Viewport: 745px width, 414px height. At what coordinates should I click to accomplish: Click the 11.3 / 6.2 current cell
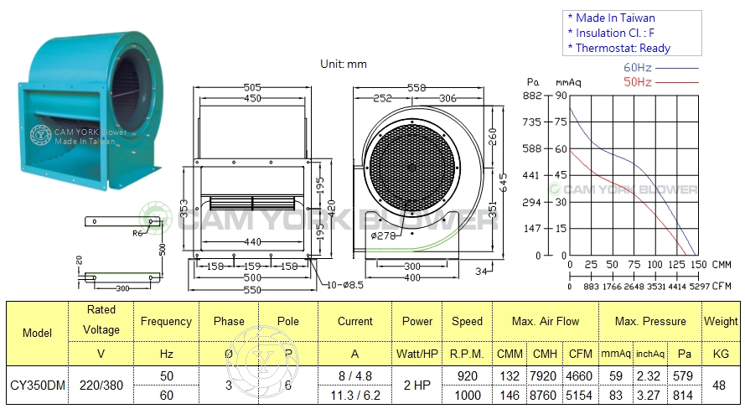(x=355, y=395)
